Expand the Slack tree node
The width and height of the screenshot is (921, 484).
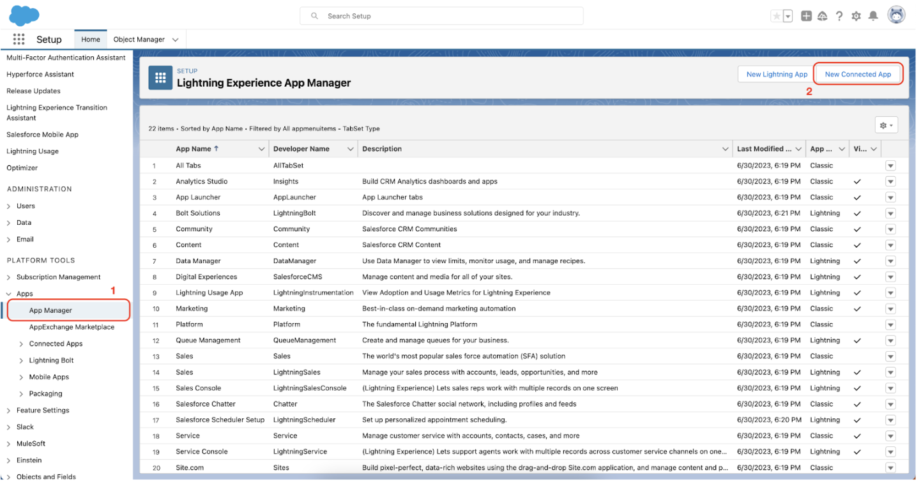9,427
